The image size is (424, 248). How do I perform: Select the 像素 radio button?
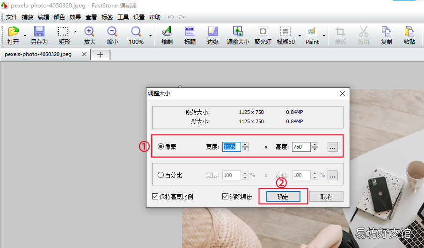tap(161, 147)
